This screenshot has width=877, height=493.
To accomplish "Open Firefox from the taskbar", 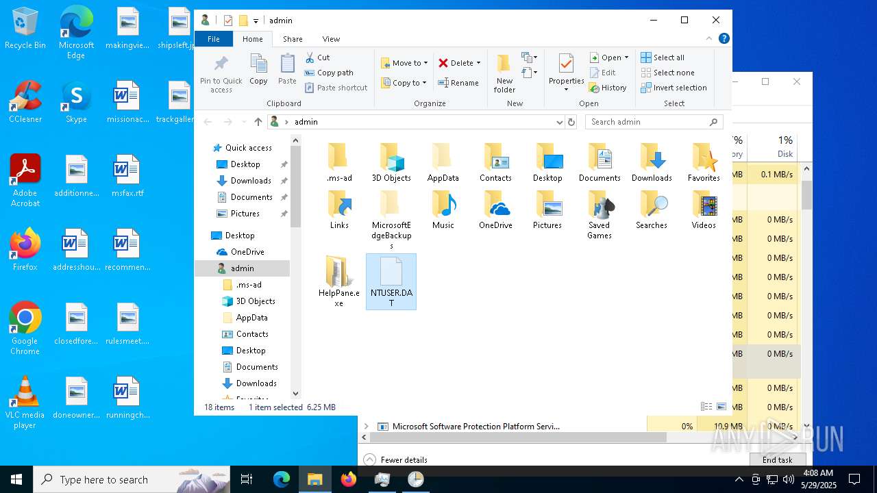I will point(349,479).
